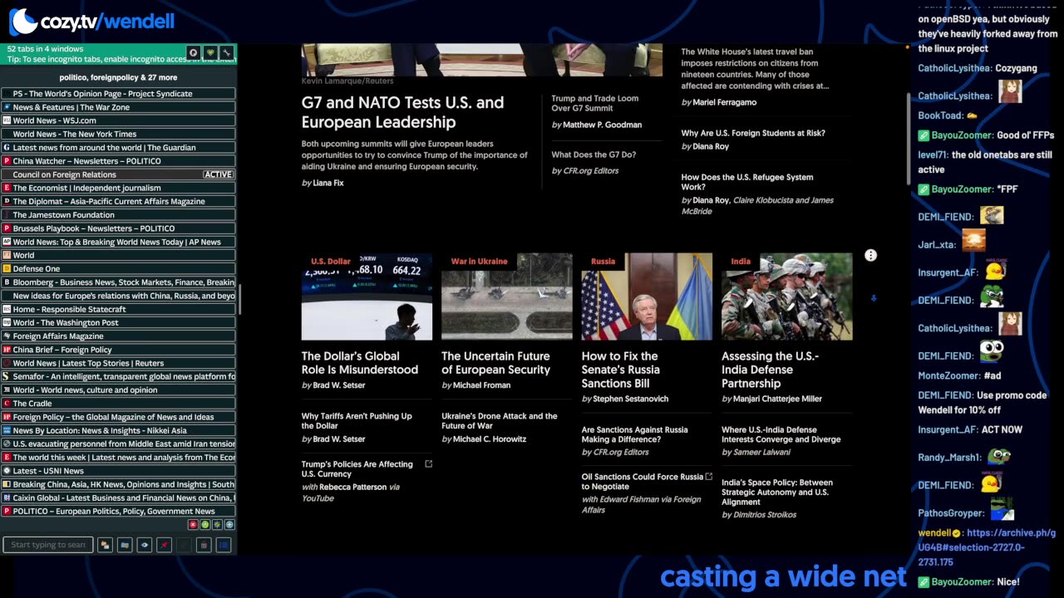Click the tab list scrollbar handle
The image size is (1064, 598).
(x=239, y=300)
